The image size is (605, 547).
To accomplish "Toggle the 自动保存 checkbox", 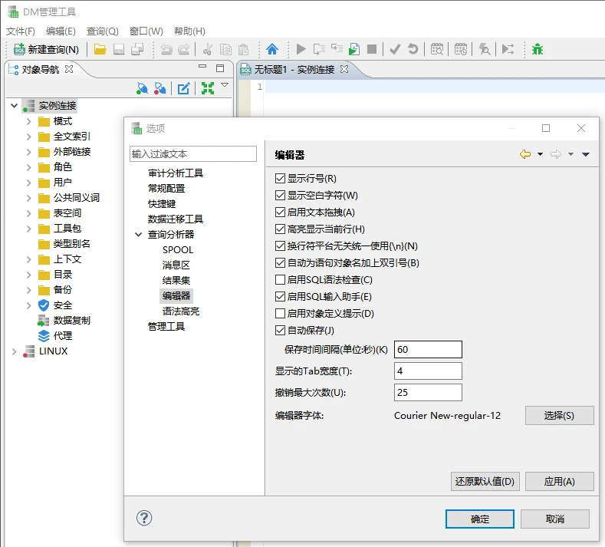I will pyautogui.click(x=281, y=331).
